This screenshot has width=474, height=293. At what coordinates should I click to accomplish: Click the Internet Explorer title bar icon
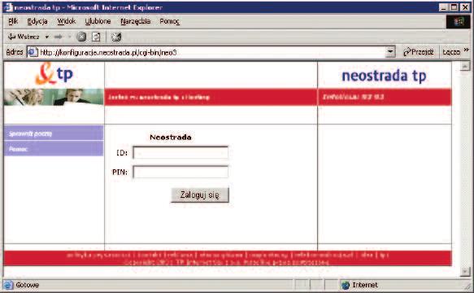[9, 7]
